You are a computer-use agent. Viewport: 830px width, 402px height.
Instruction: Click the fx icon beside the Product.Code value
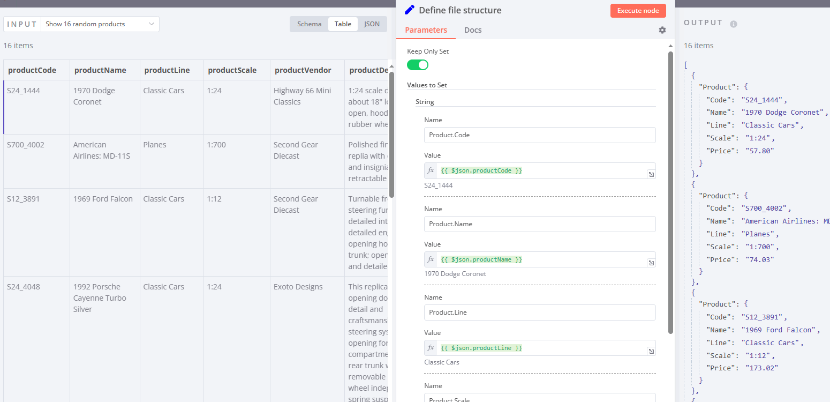coord(430,170)
